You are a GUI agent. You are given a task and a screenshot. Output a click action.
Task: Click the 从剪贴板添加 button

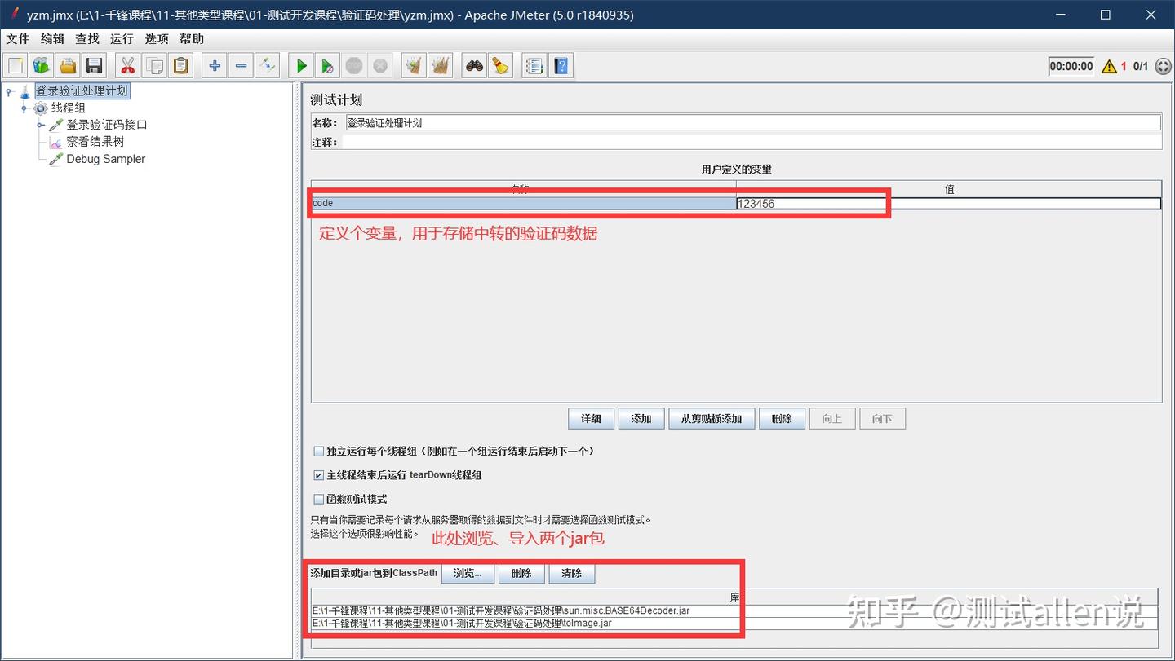[712, 418]
